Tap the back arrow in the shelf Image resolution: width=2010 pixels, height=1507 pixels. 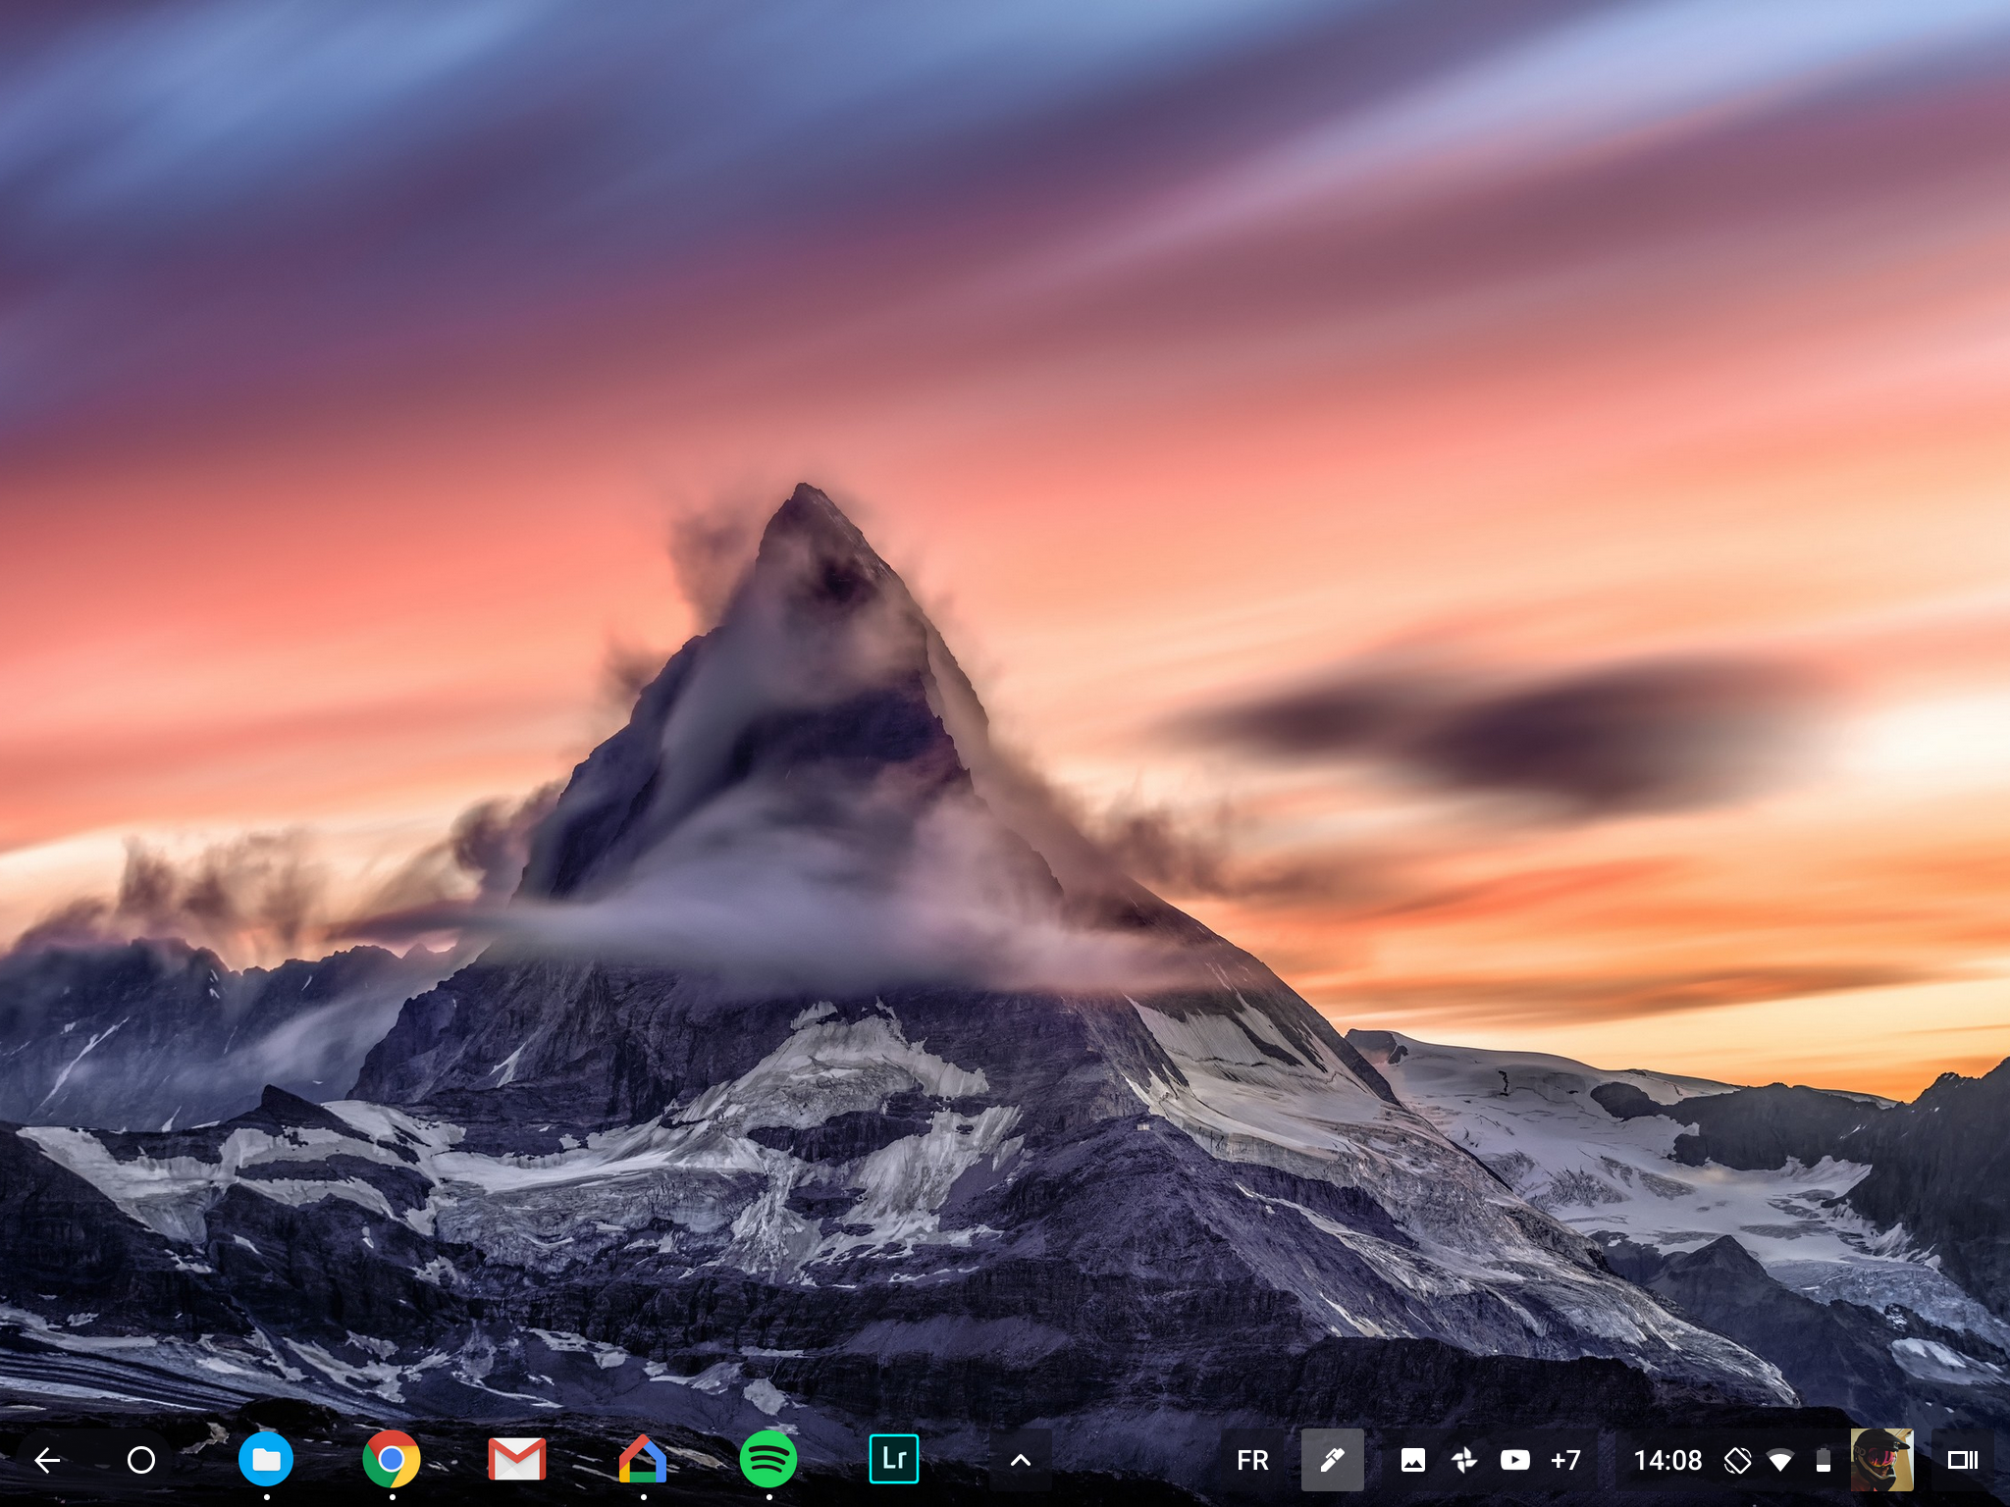pyautogui.click(x=47, y=1460)
